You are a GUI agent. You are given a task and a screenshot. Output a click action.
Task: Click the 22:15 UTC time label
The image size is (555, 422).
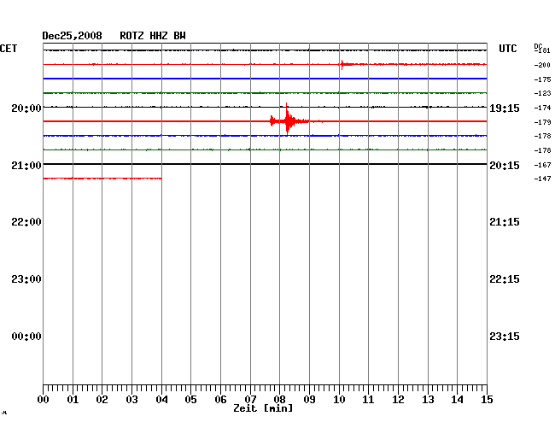pos(505,279)
